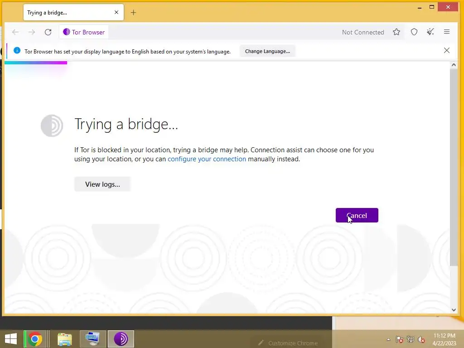464x348 pixels.
Task: Open the computer keyboard app in taskbar
Action: point(92,339)
